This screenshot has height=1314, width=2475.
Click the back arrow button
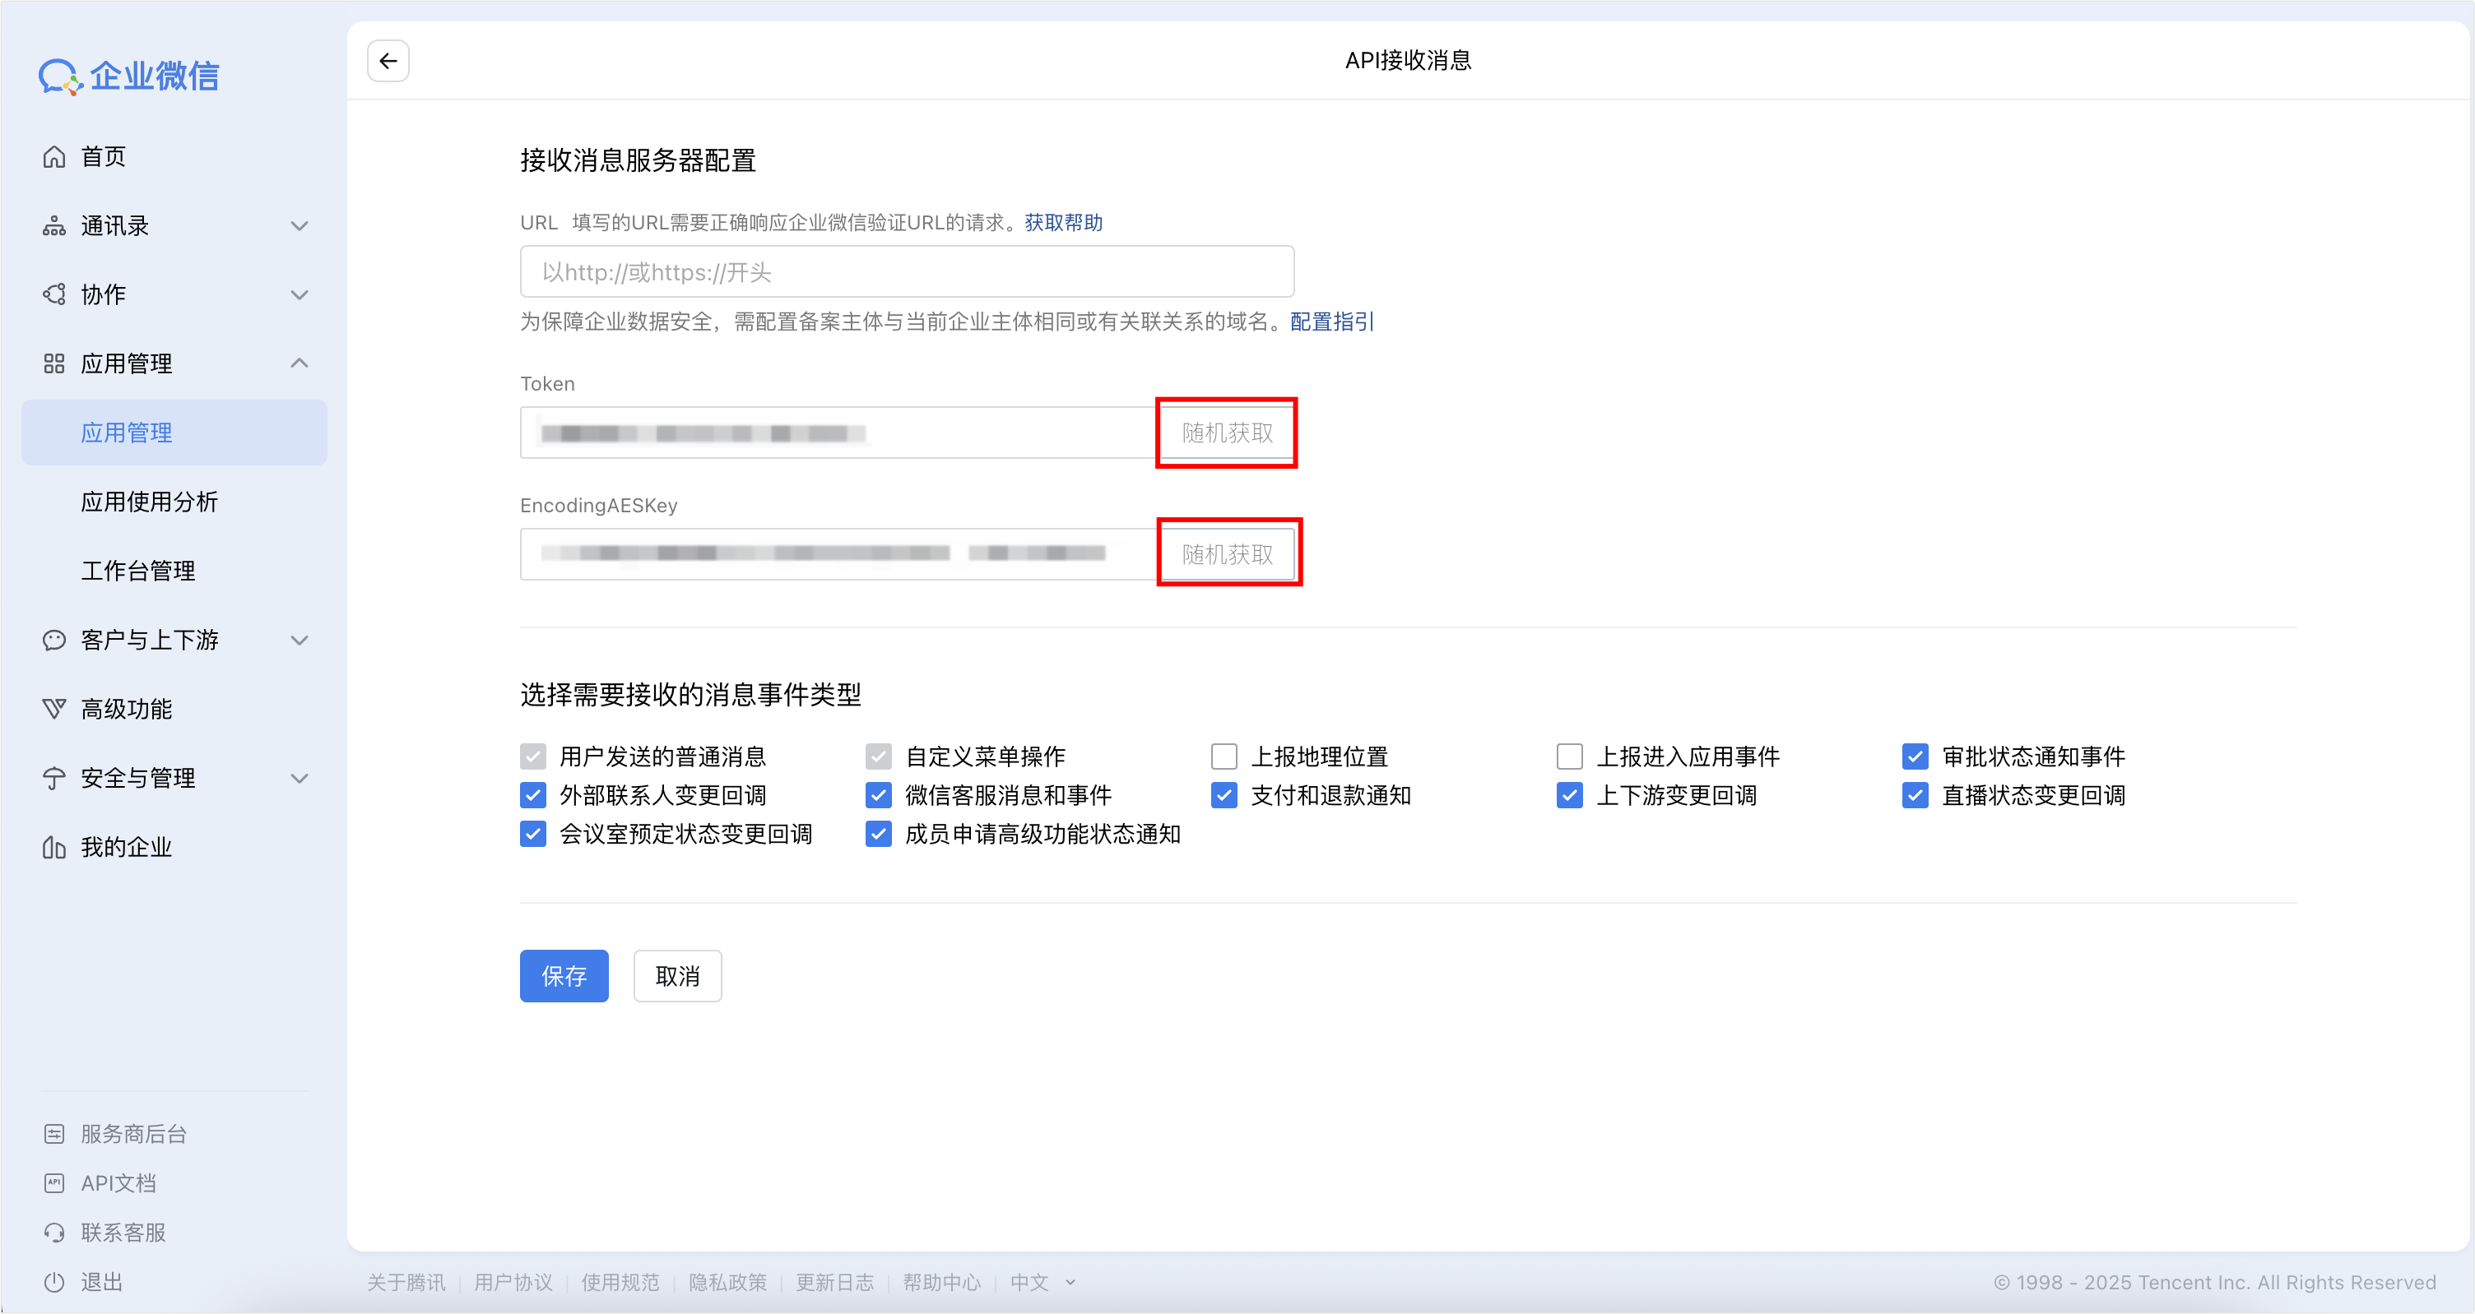[388, 62]
